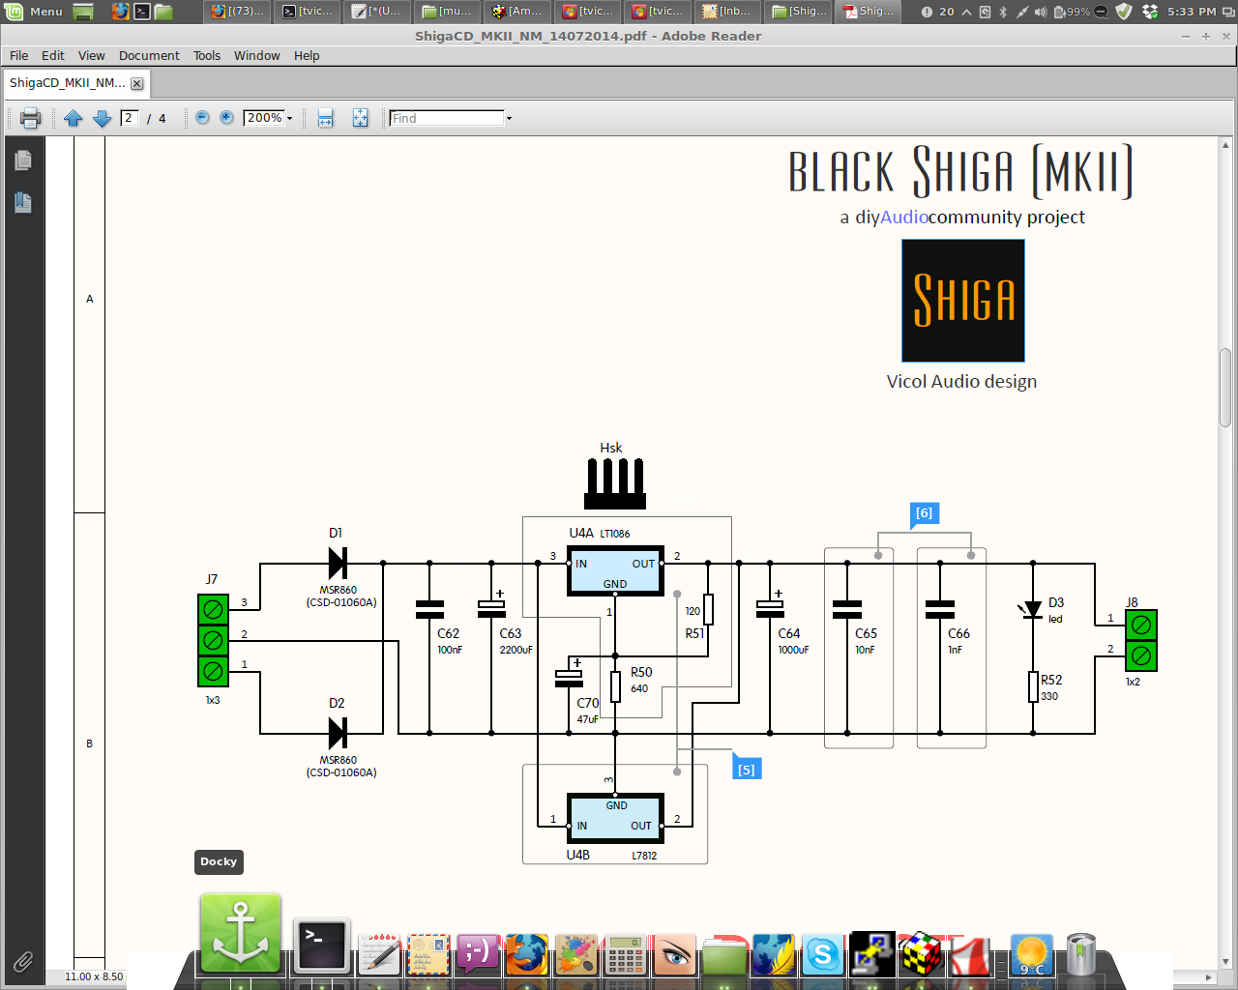Image resolution: width=1238 pixels, height=990 pixels.
Task: Go to previous page with up arrow
Action: click(73, 118)
